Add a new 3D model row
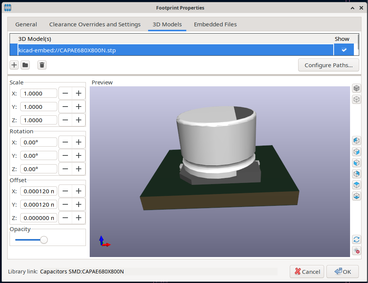The image size is (368, 283). (x=14, y=65)
